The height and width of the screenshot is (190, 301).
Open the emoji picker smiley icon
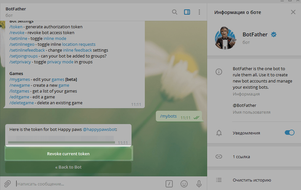184,184
